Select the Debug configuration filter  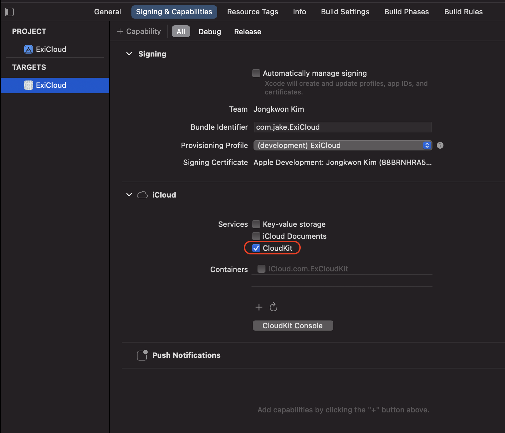210,32
